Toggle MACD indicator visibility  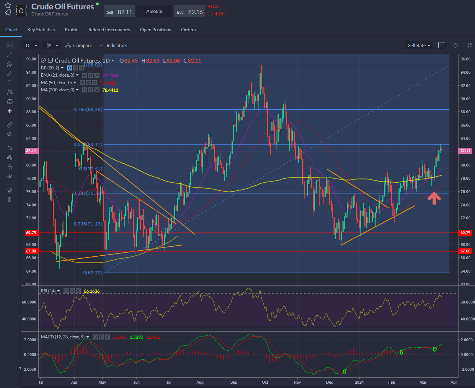[x=95, y=337]
